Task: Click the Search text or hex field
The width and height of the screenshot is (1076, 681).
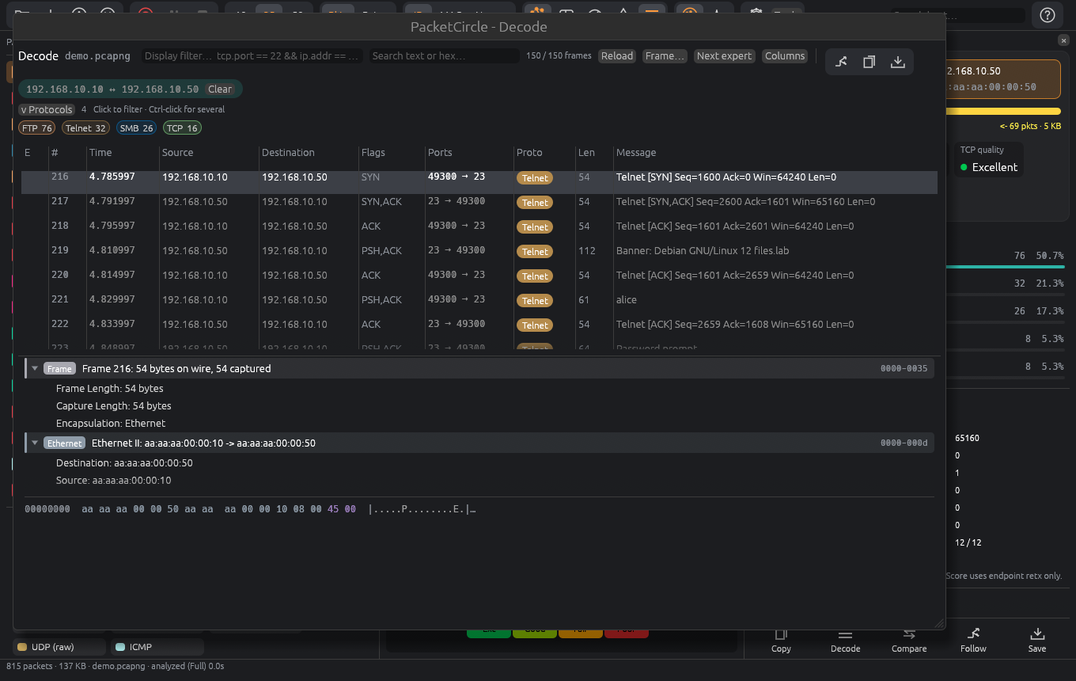Action: [445, 56]
